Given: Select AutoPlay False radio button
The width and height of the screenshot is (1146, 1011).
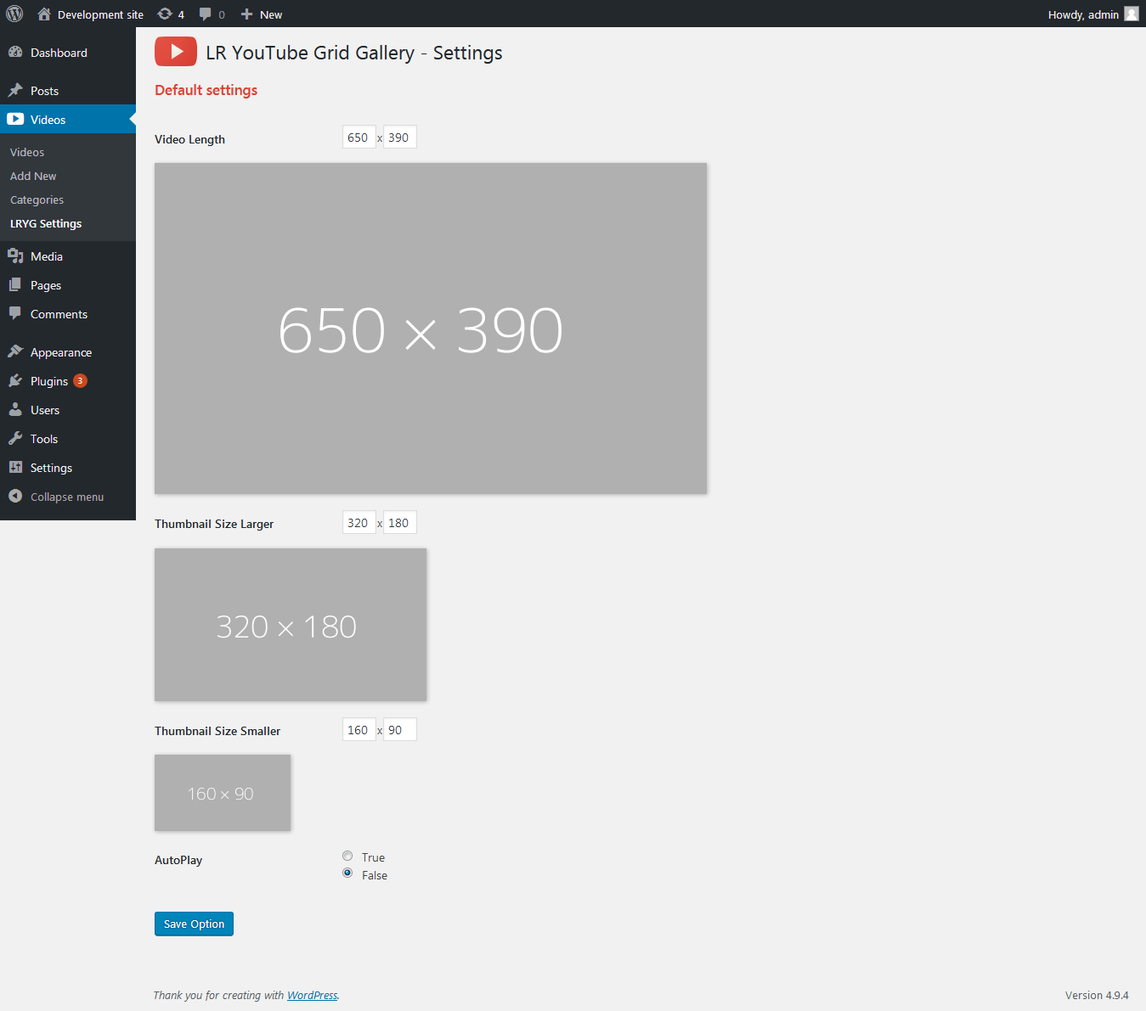Looking at the screenshot, I should tap(347, 873).
